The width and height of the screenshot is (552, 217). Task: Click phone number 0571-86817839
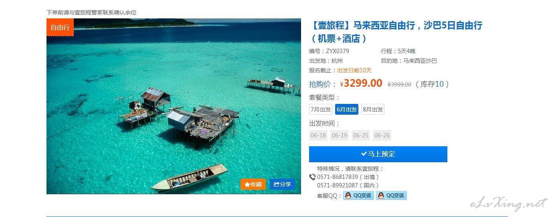(338, 177)
